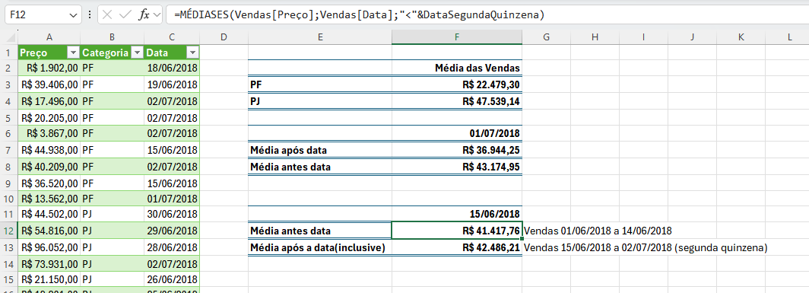This screenshot has height=293, width=809.
Task: Select column C header
Action: (172, 37)
